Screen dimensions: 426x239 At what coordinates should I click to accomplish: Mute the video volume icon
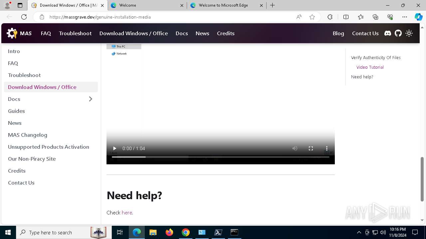(x=295, y=148)
